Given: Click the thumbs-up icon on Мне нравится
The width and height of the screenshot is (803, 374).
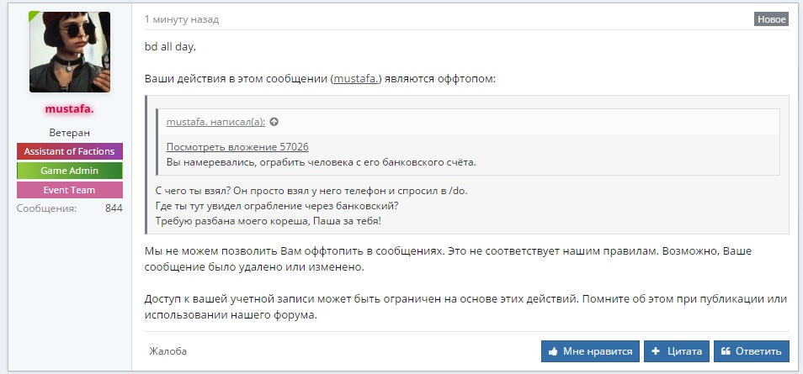Looking at the screenshot, I should pyautogui.click(x=554, y=351).
